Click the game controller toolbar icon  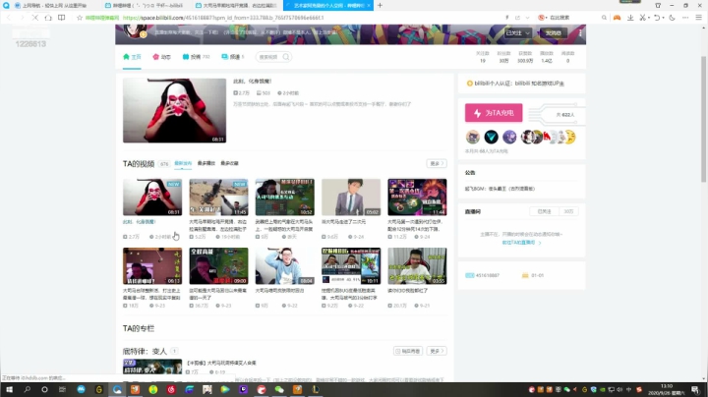click(617, 18)
